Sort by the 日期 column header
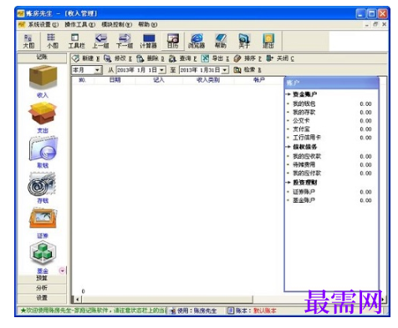 115,80
